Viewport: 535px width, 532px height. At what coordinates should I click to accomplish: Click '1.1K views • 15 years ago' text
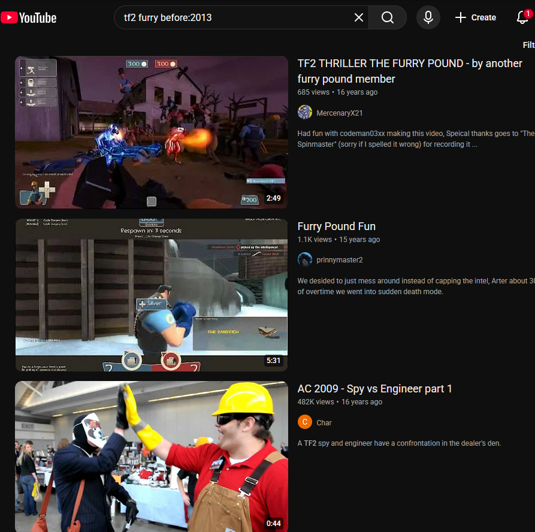338,240
